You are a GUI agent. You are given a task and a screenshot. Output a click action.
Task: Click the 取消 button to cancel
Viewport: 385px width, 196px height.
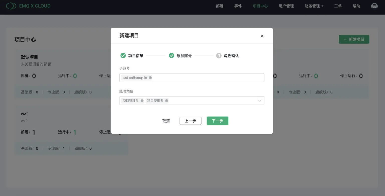[x=166, y=121]
